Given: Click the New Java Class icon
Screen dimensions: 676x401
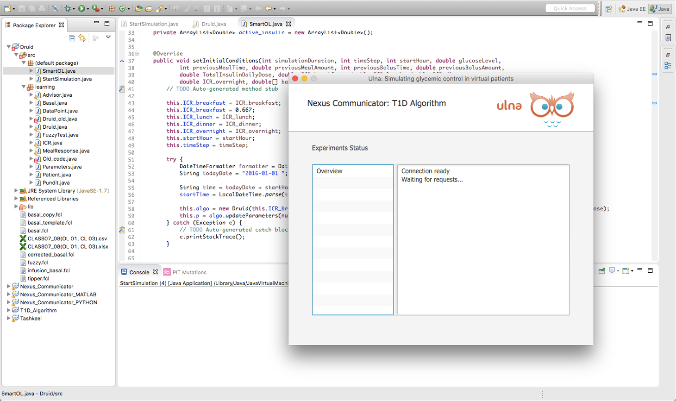Looking at the screenshot, I should tap(123, 8).
